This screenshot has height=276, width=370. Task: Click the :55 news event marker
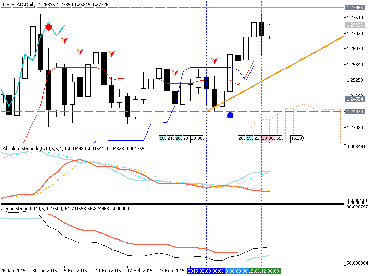(279, 138)
